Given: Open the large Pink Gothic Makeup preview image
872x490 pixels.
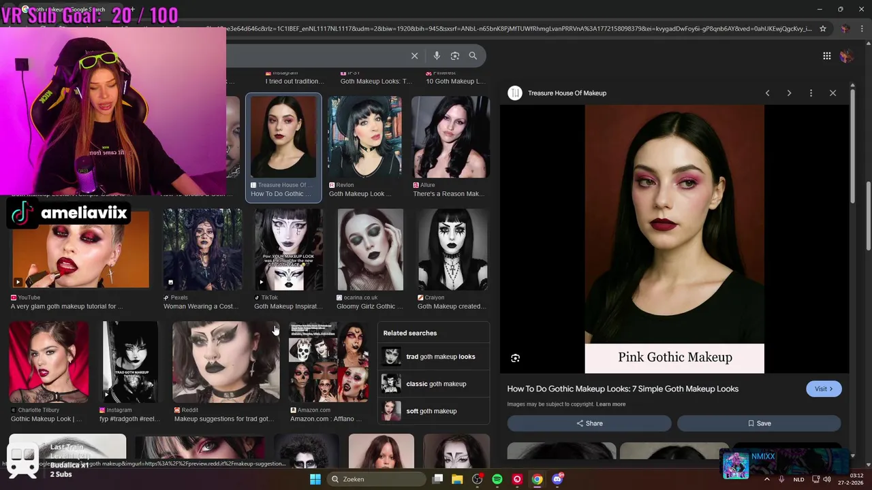Looking at the screenshot, I should point(674,239).
